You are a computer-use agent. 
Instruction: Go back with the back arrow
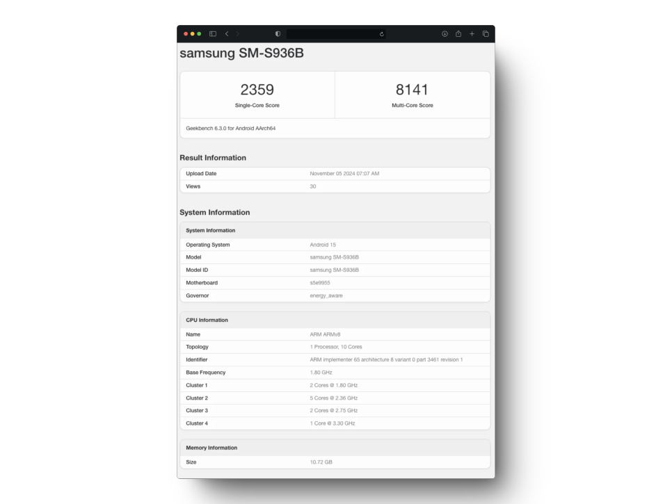coord(227,34)
